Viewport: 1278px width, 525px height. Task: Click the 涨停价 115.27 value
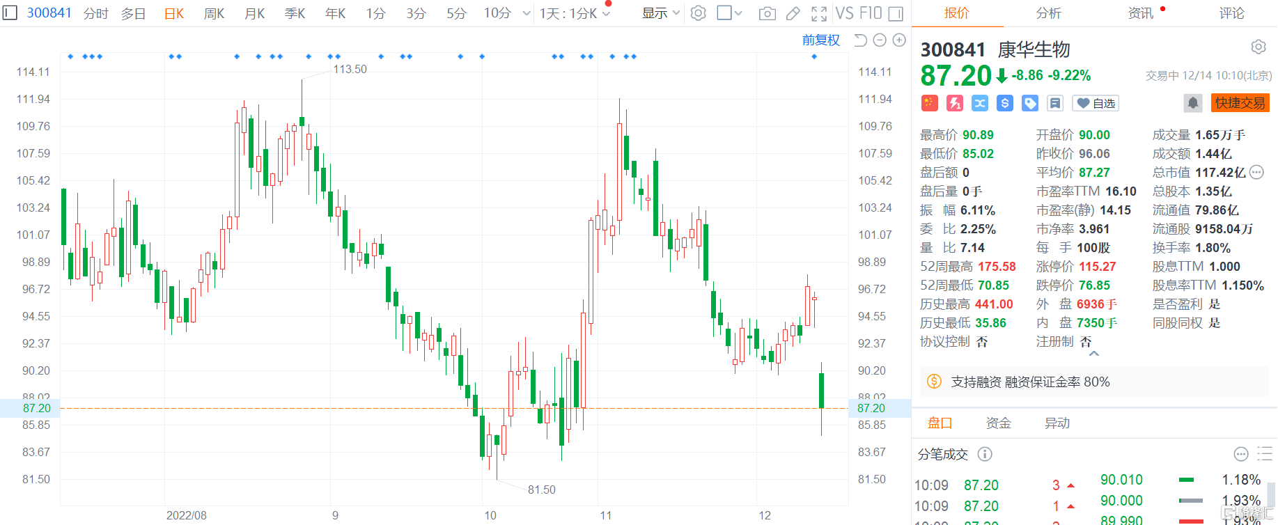1098,267
